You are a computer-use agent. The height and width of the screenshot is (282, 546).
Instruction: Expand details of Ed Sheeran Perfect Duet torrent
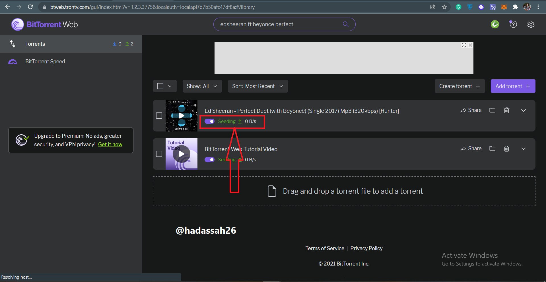524,110
